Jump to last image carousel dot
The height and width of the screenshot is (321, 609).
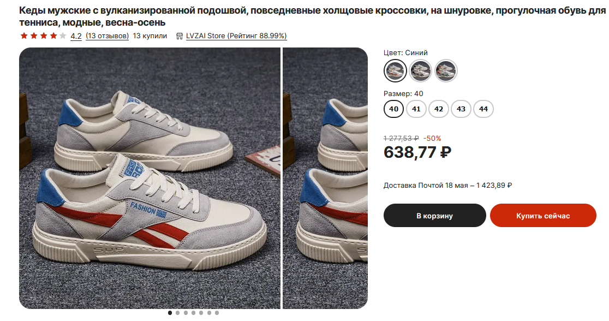coord(217,313)
